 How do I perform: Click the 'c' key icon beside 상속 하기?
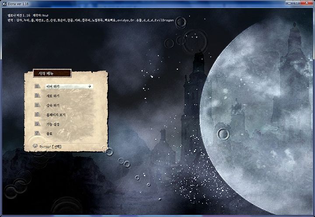37,105
